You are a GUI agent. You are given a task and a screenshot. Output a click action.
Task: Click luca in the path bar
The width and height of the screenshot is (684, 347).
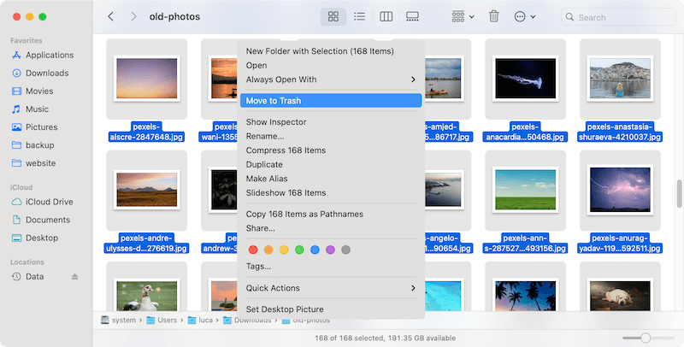pos(201,320)
